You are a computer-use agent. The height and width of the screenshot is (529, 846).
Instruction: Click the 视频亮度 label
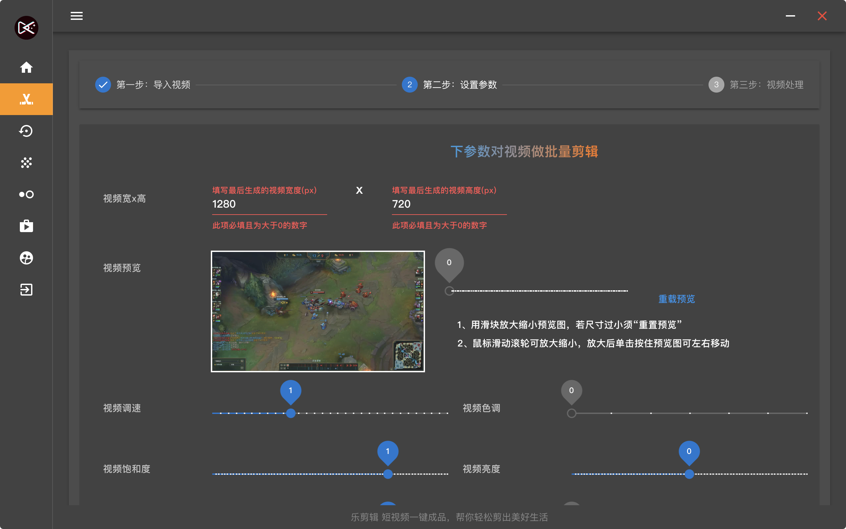(481, 469)
